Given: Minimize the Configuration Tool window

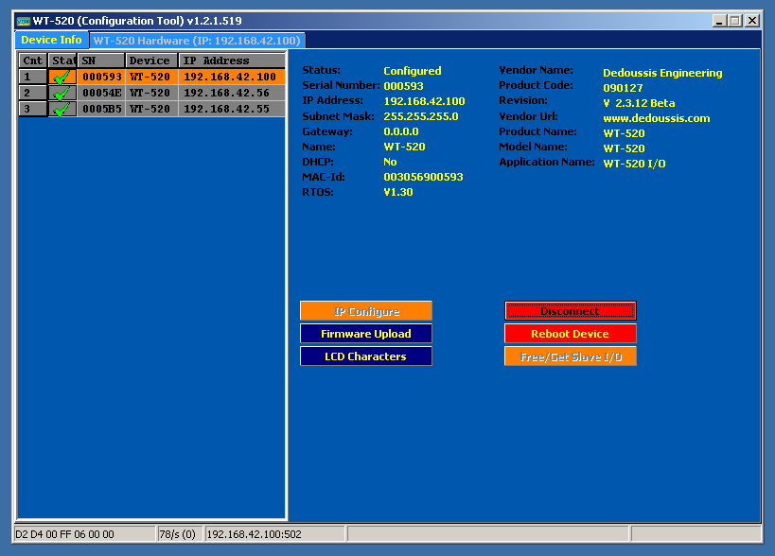Looking at the screenshot, I should pos(719,21).
